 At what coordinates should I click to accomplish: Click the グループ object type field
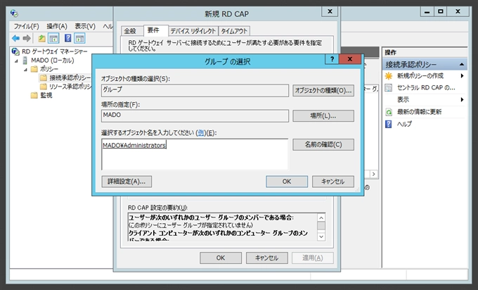point(195,91)
